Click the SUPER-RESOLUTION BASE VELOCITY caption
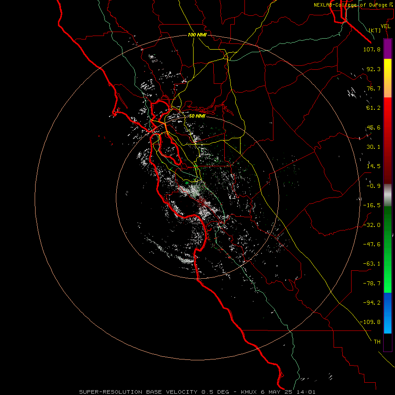Screen dimensions: 395x395 tap(138, 392)
